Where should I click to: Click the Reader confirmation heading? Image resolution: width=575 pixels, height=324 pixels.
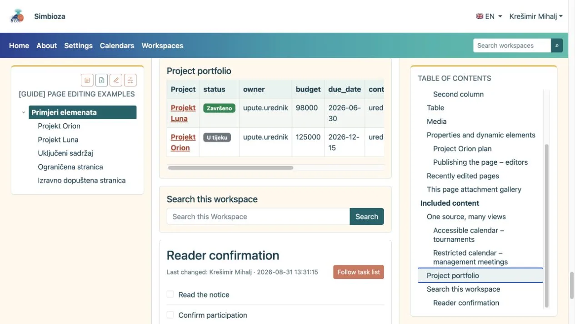click(x=223, y=255)
